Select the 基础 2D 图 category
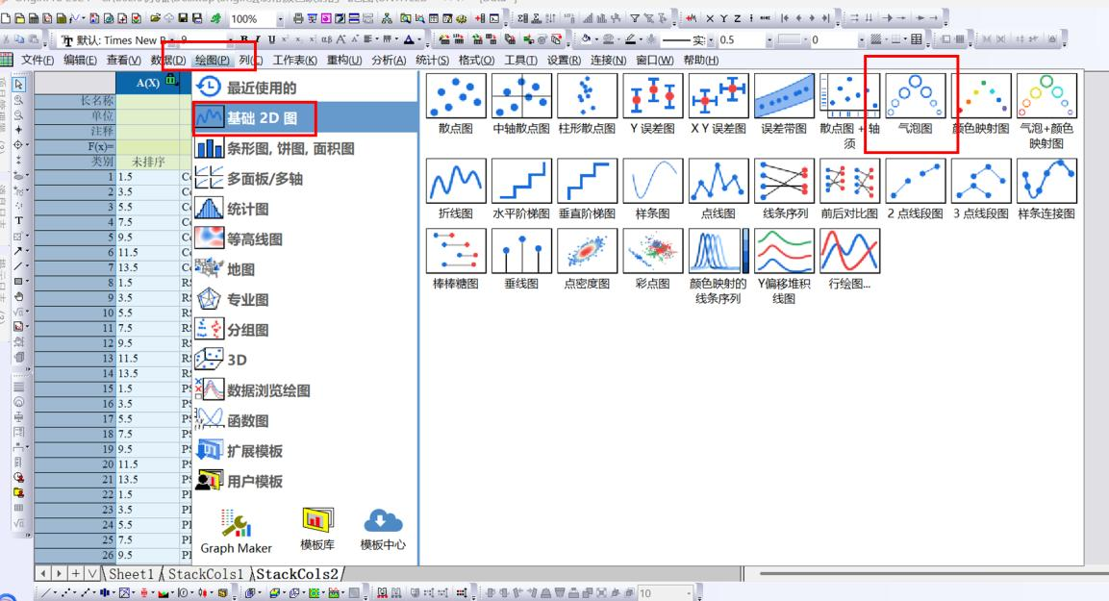The width and height of the screenshot is (1109, 601). coord(304,118)
